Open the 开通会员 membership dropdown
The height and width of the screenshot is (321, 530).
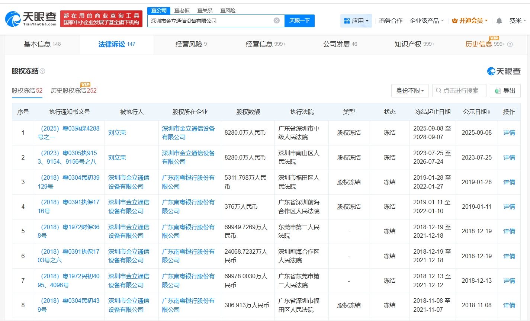(x=470, y=21)
